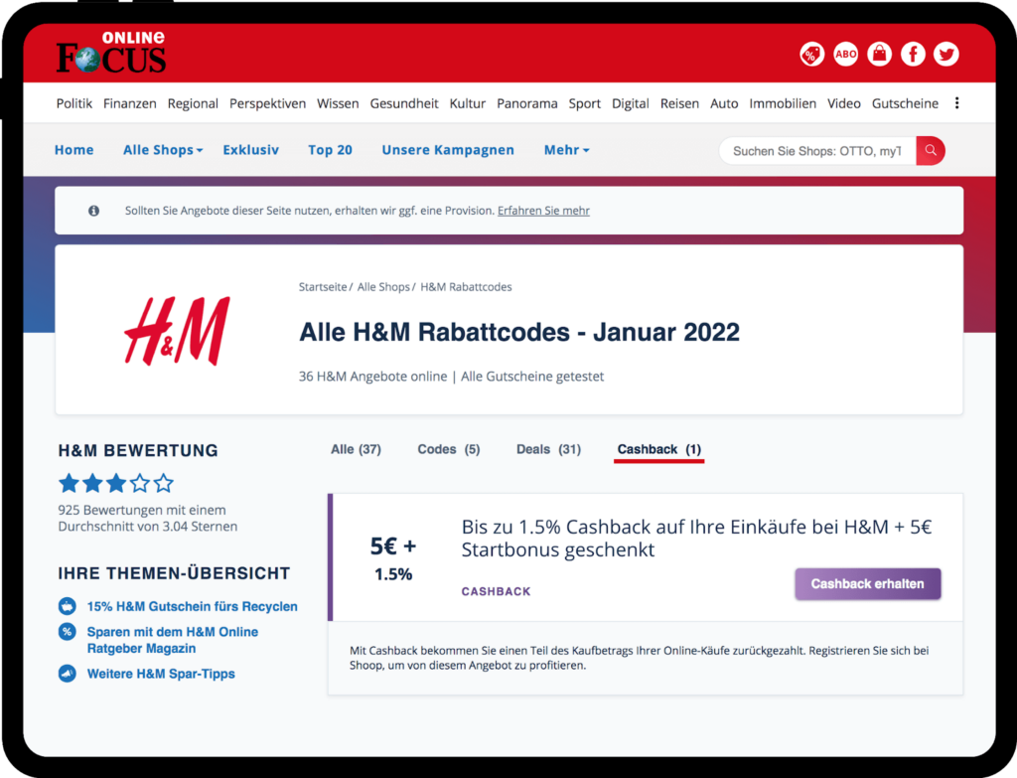
Task: Click the 36 H&M Angebote online text
Action: [373, 377]
